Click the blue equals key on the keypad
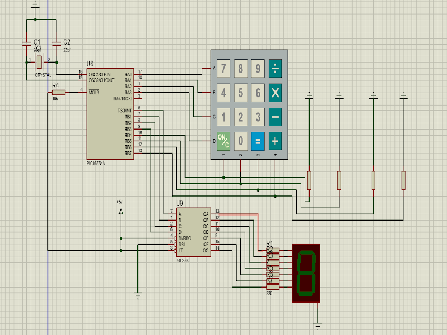Screen dimensions: 447x335 point(258,141)
